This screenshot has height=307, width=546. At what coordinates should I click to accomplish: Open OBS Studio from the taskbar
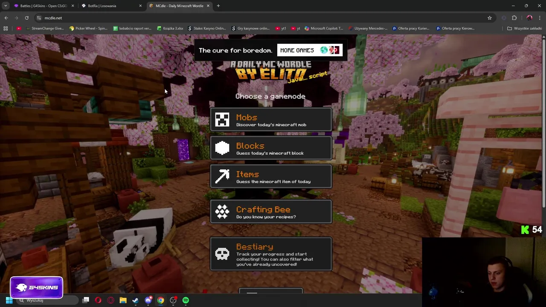point(173,301)
